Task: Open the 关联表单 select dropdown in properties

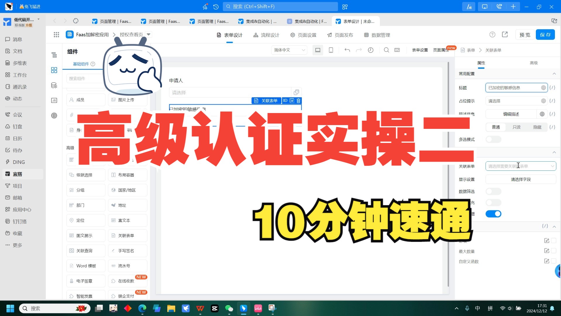Action: click(x=521, y=166)
